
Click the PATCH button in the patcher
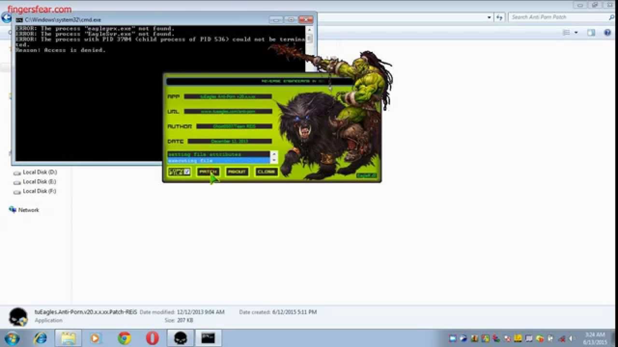coord(208,172)
